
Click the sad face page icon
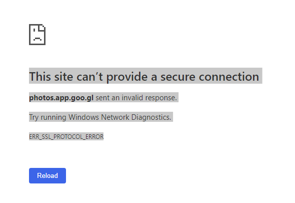click(37, 35)
